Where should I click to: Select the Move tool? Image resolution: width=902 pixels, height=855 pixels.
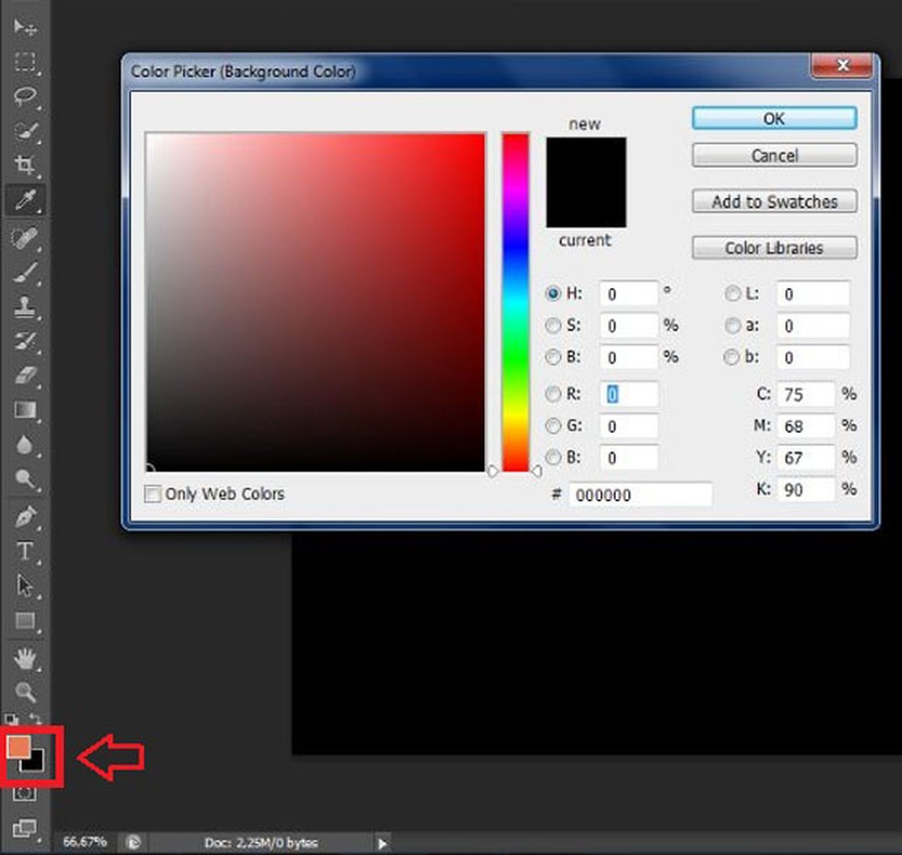click(x=25, y=27)
